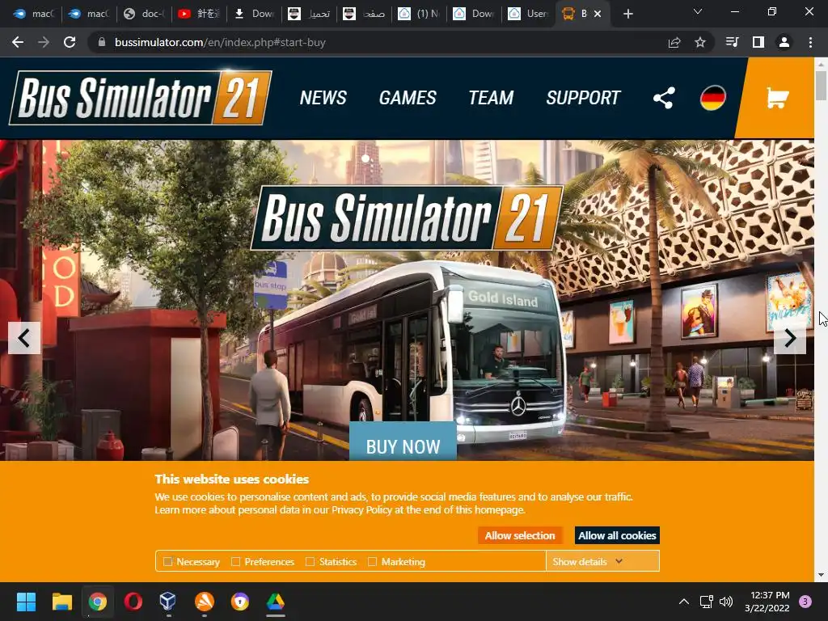828x621 pixels.
Task: Click the BUY NOW button
Action: click(403, 441)
